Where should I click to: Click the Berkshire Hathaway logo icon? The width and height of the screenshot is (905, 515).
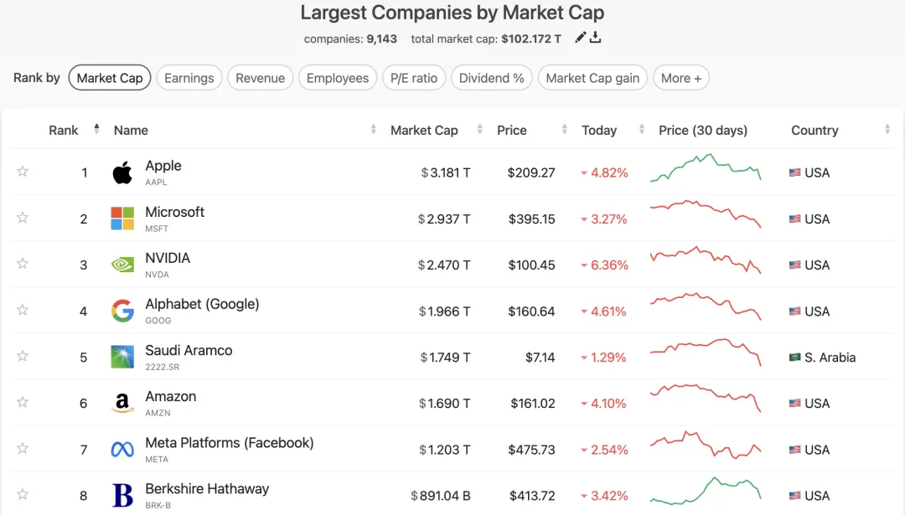click(122, 496)
